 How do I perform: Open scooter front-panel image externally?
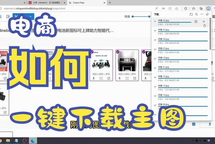(x=135, y=78)
